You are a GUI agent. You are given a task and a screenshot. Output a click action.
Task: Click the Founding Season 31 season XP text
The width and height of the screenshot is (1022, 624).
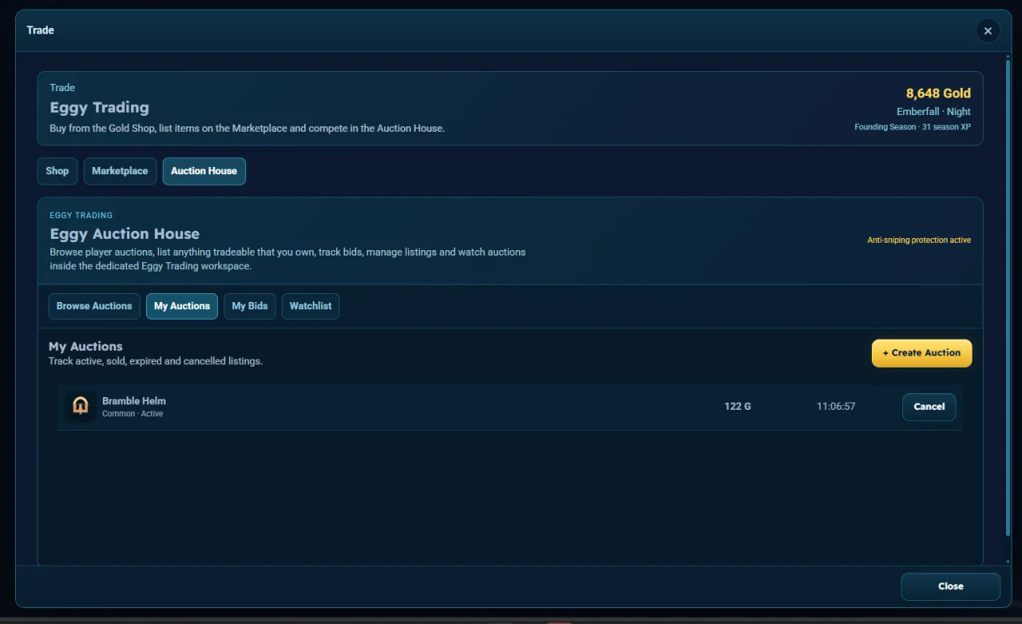point(913,127)
